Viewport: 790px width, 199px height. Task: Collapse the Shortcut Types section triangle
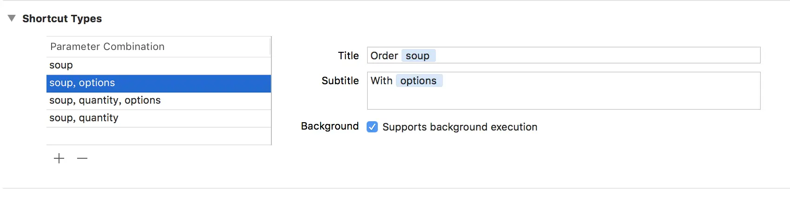point(12,19)
